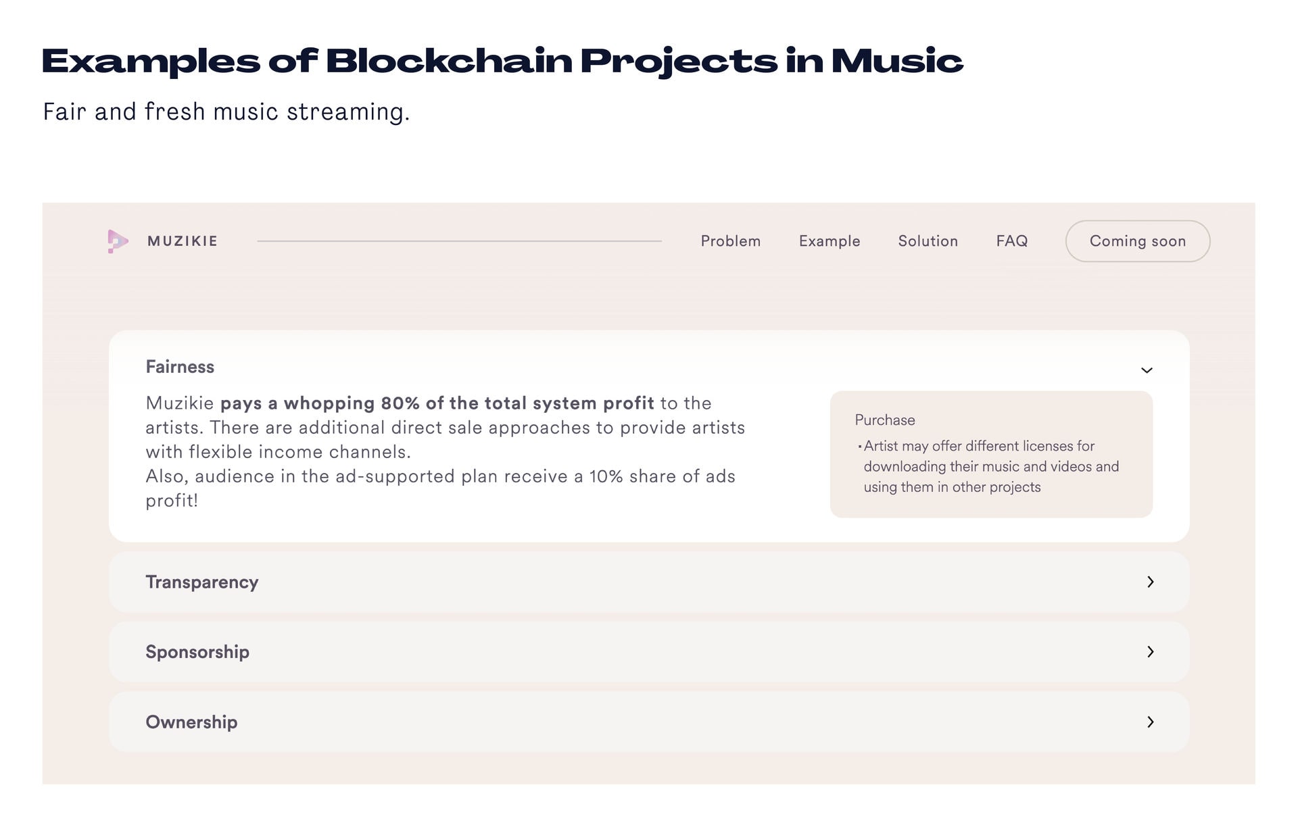Viewport: 1298px width, 831px height.
Task: Click the MUZIKIE brand name text
Action: pos(183,241)
